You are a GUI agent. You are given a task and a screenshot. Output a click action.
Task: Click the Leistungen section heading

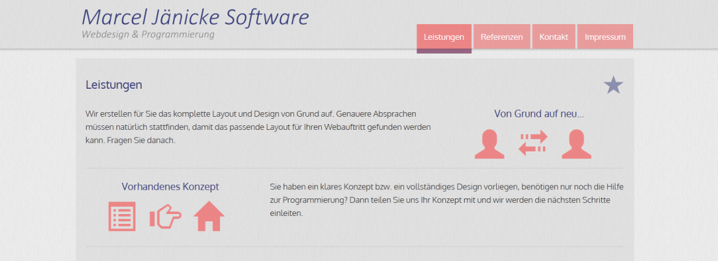coord(114,85)
